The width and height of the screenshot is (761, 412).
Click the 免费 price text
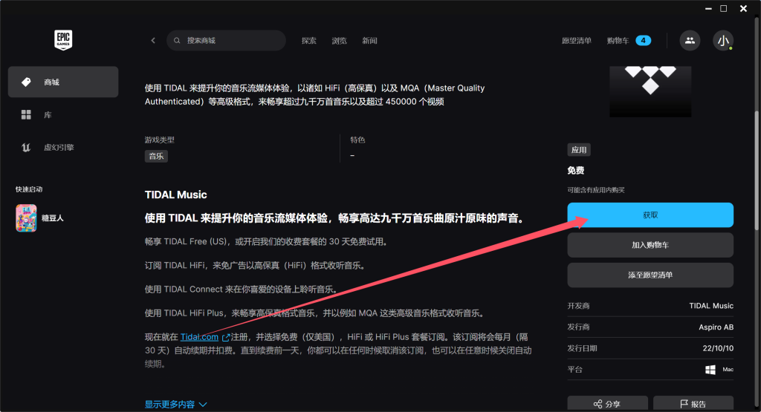(x=576, y=171)
